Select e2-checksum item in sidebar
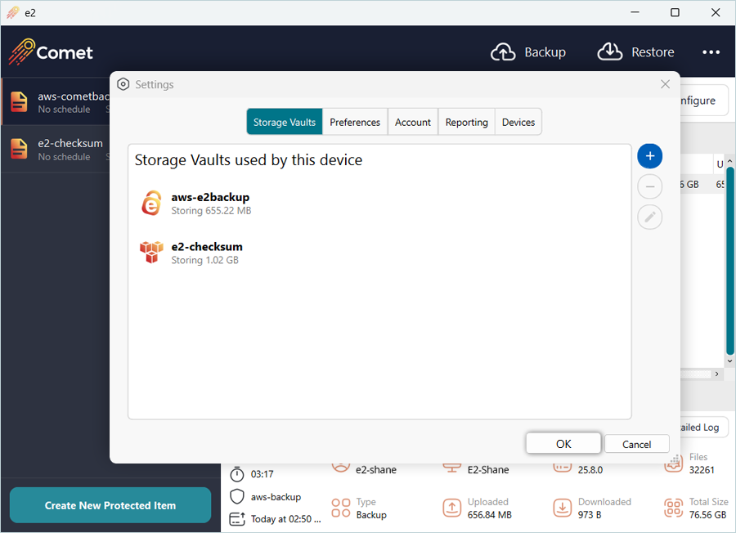This screenshot has height=533, width=736. click(x=56, y=149)
